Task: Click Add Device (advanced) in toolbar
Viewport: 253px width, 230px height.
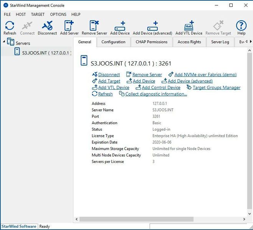Action: click(152, 26)
